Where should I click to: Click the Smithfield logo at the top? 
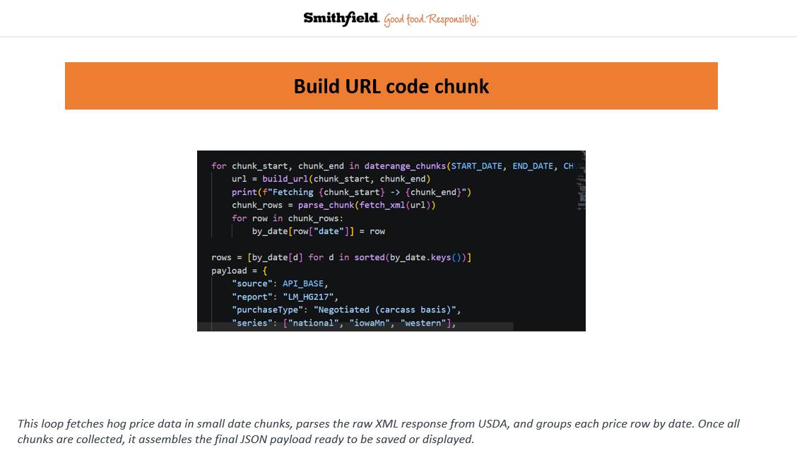click(x=341, y=19)
